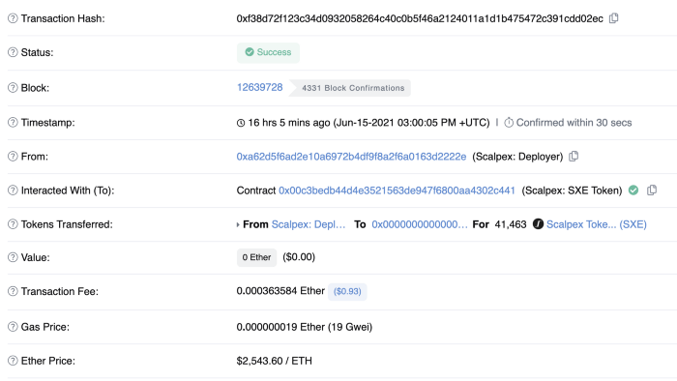
Task: Click the Transaction Fee: label
Action: 60,292
